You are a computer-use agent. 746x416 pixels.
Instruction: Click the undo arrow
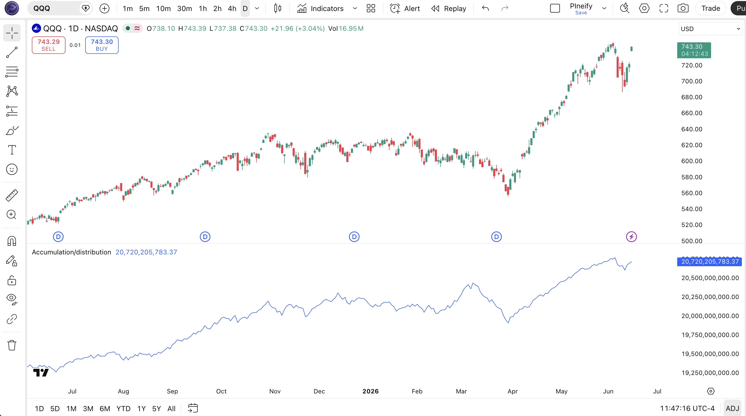click(485, 8)
